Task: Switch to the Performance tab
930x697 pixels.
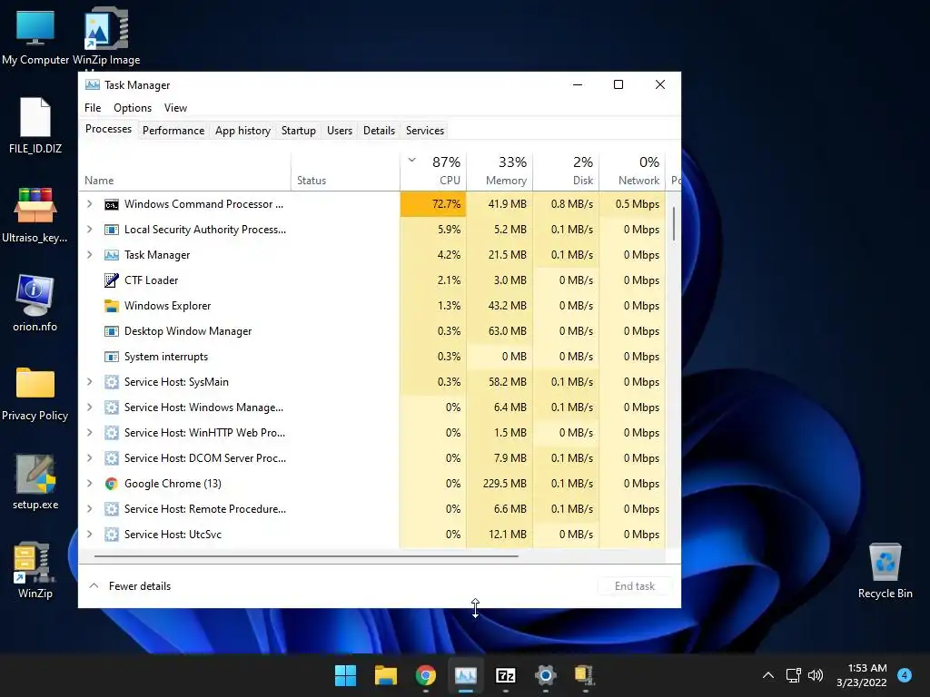Action: pyautogui.click(x=173, y=131)
